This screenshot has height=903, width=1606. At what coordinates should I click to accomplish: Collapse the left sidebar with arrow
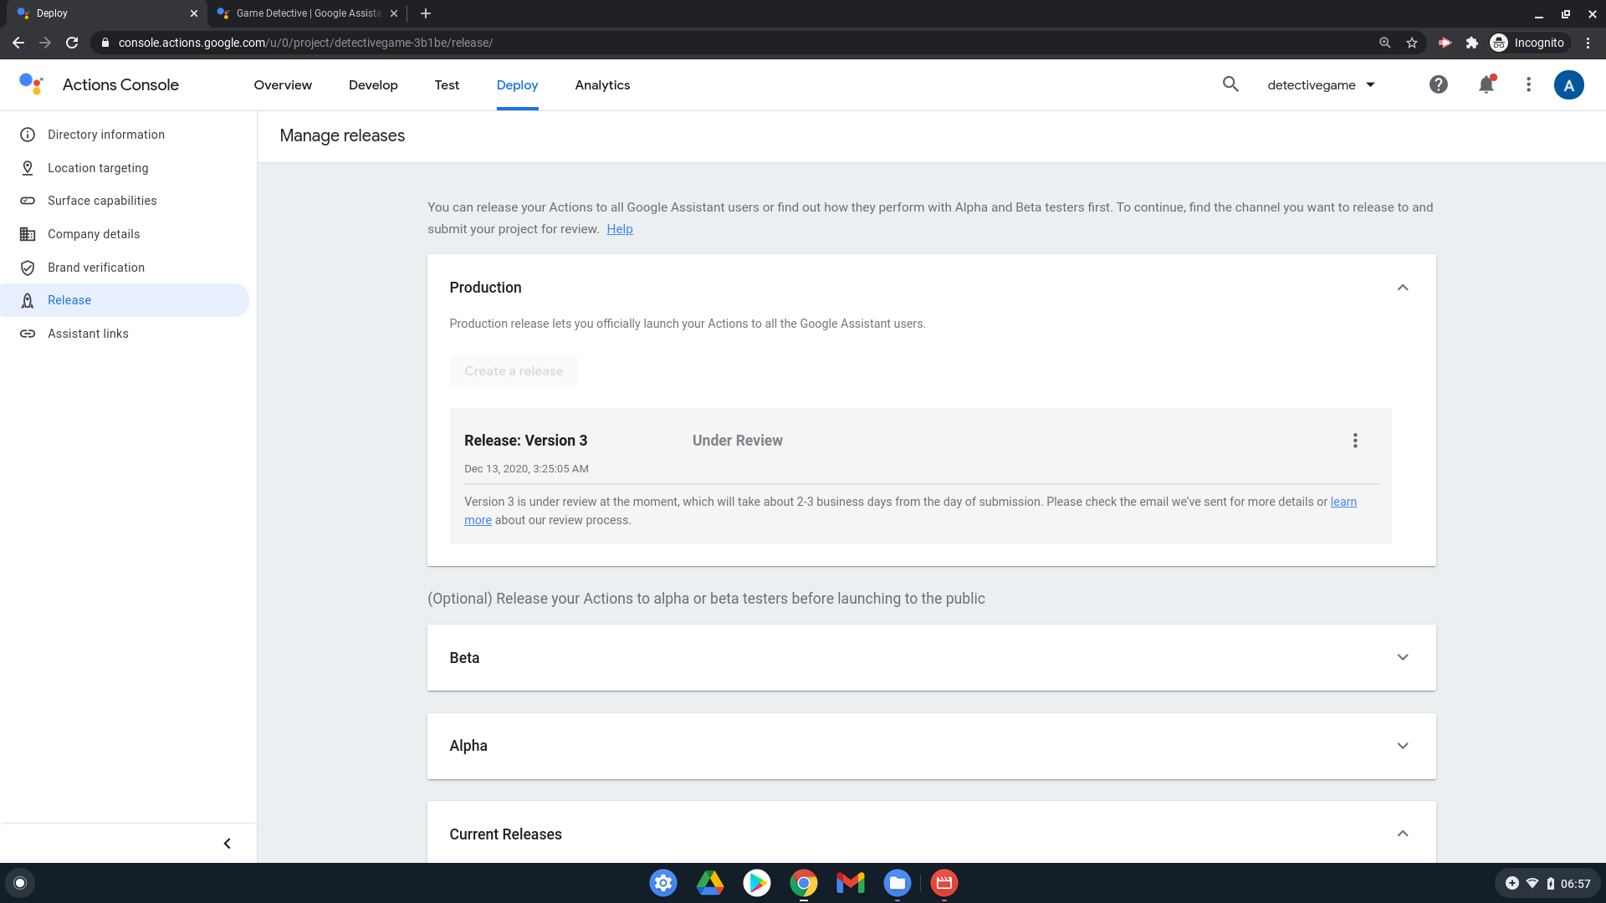click(x=227, y=843)
